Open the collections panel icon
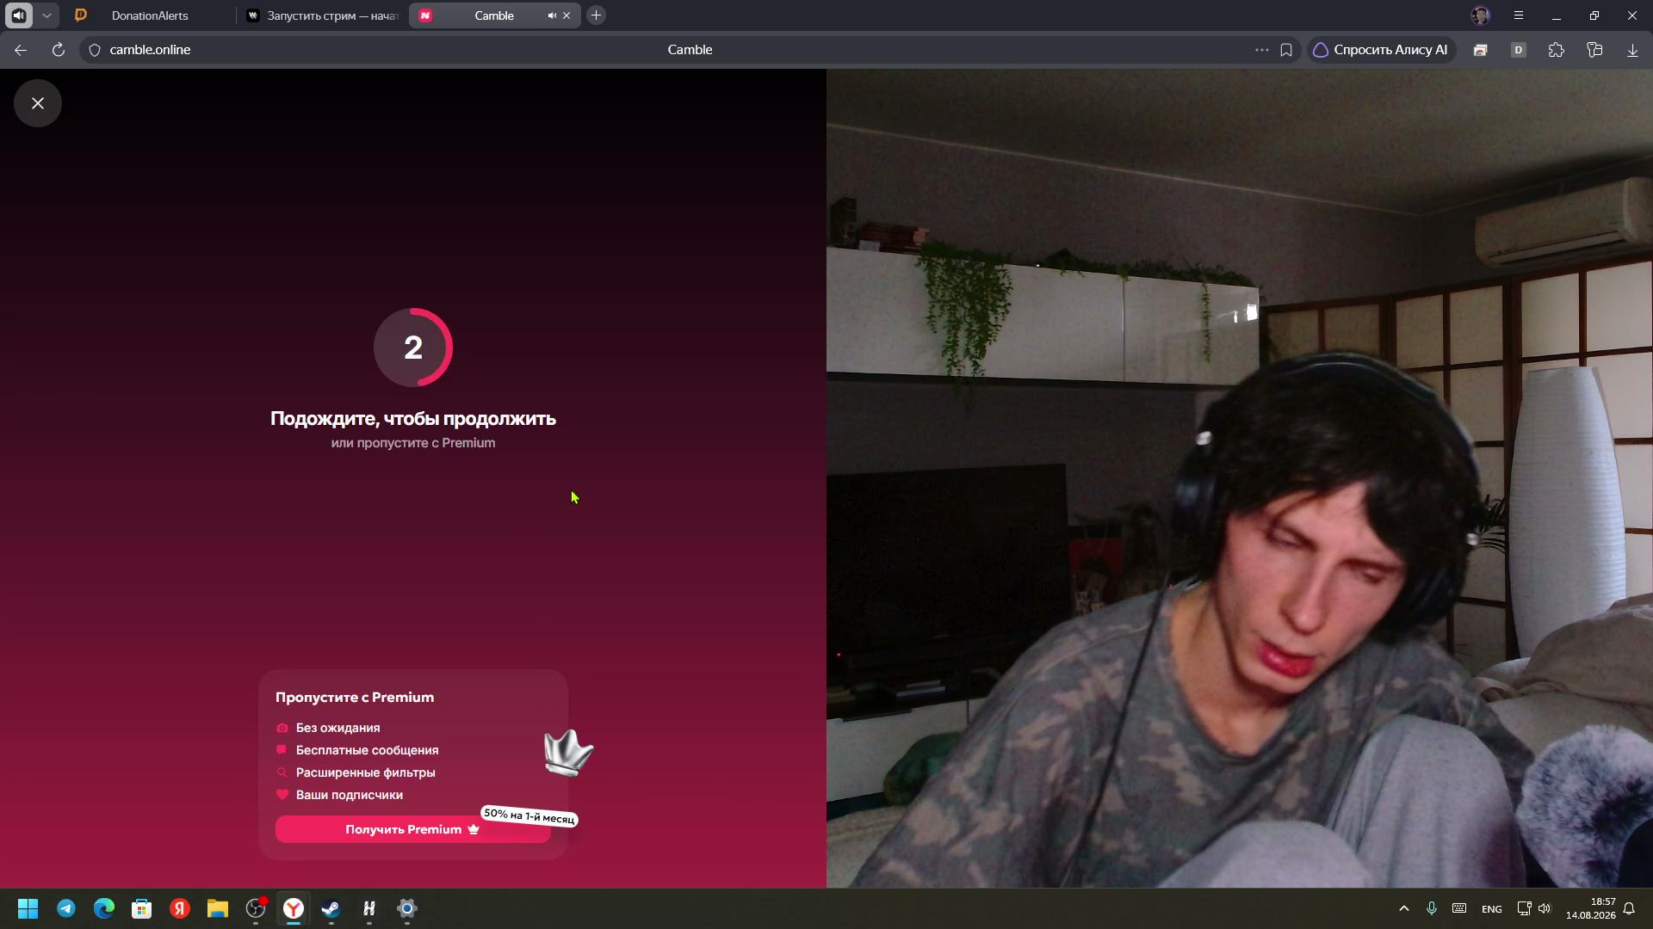Viewport: 1653px width, 929px height. click(x=1594, y=50)
